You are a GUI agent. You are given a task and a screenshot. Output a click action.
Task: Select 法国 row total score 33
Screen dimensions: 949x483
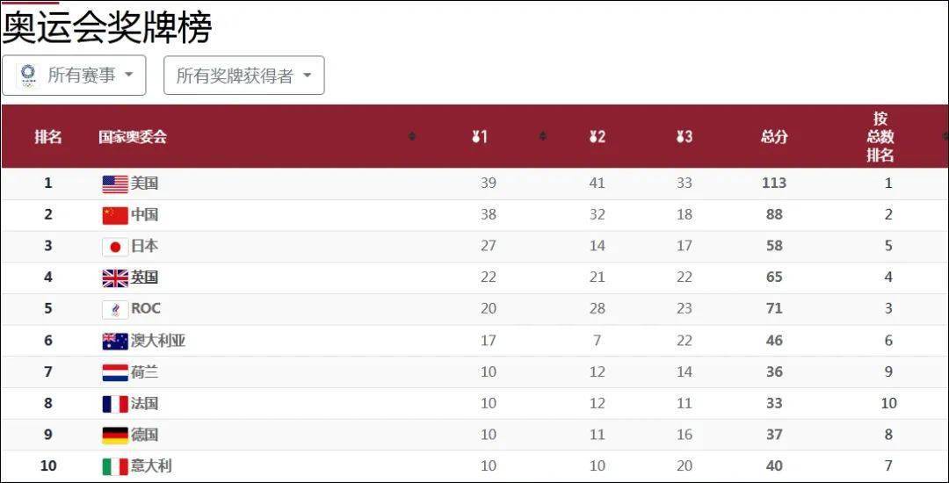pos(774,403)
